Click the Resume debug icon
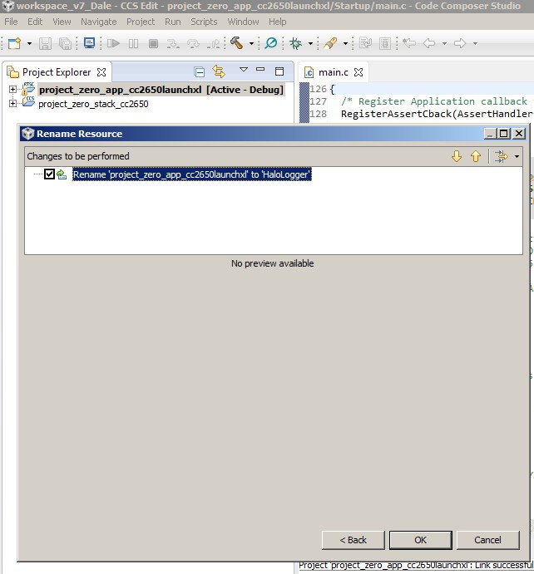The width and height of the screenshot is (534, 574). [x=113, y=43]
